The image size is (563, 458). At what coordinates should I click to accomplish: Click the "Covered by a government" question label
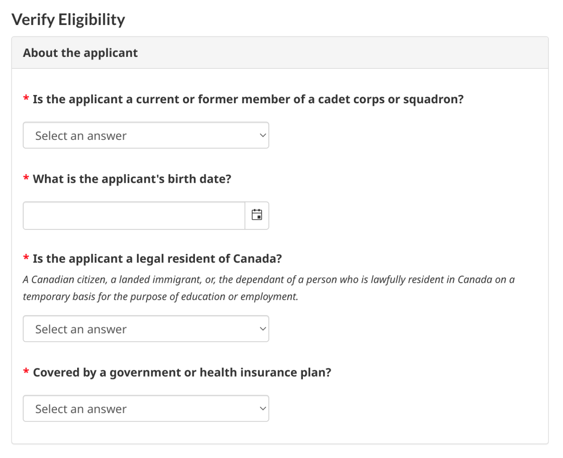pyautogui.click(x=182, y=373)
